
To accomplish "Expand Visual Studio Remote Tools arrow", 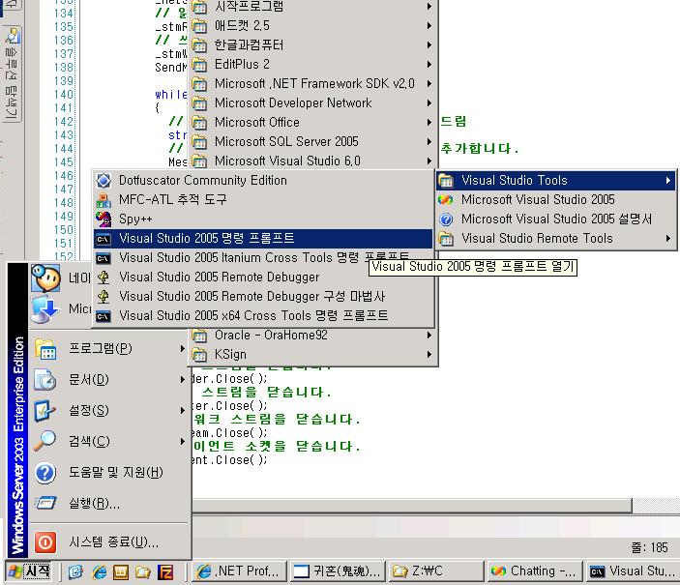I will 668,239.
